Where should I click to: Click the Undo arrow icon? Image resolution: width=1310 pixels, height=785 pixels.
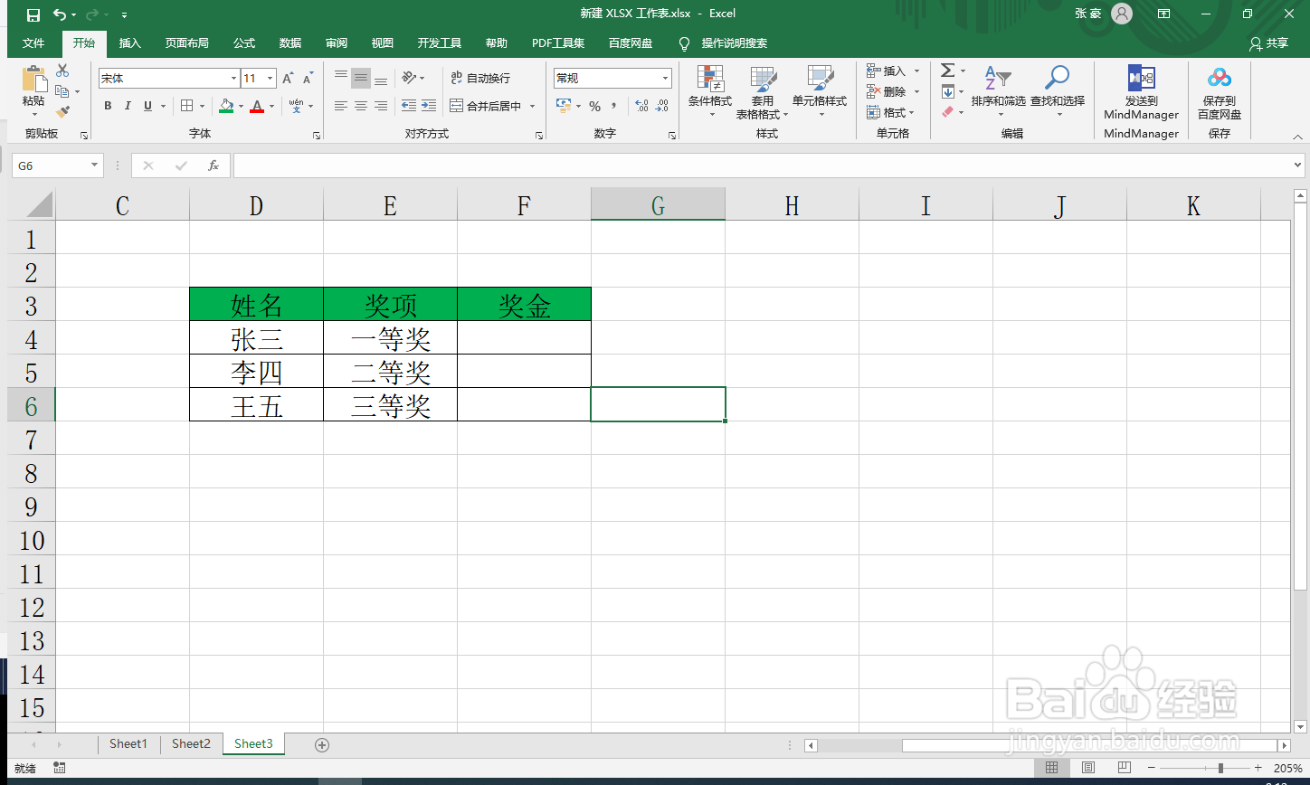[x=60, y=14]
